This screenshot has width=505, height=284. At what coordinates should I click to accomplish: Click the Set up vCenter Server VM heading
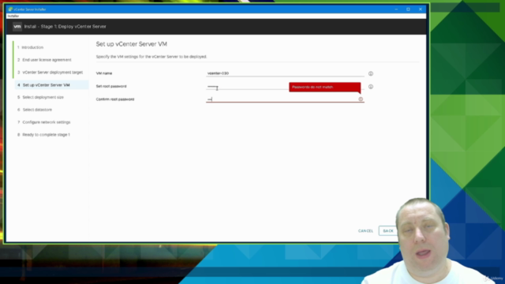(132, 44)
